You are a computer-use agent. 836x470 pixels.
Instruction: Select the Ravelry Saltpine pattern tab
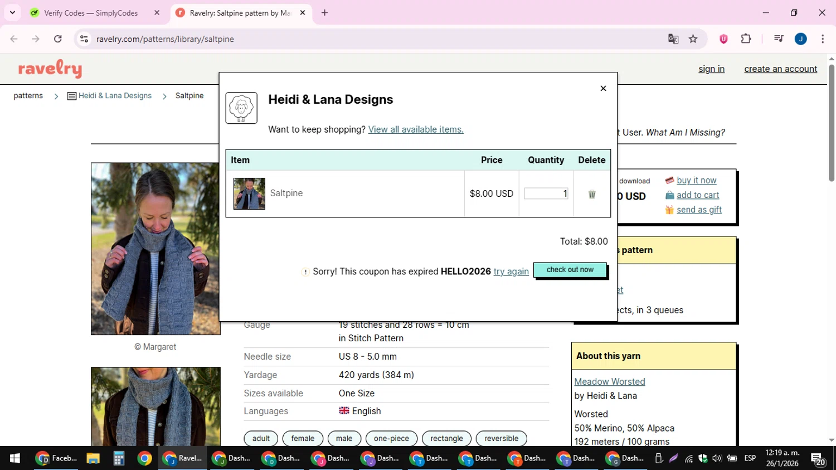coord(240,13)
